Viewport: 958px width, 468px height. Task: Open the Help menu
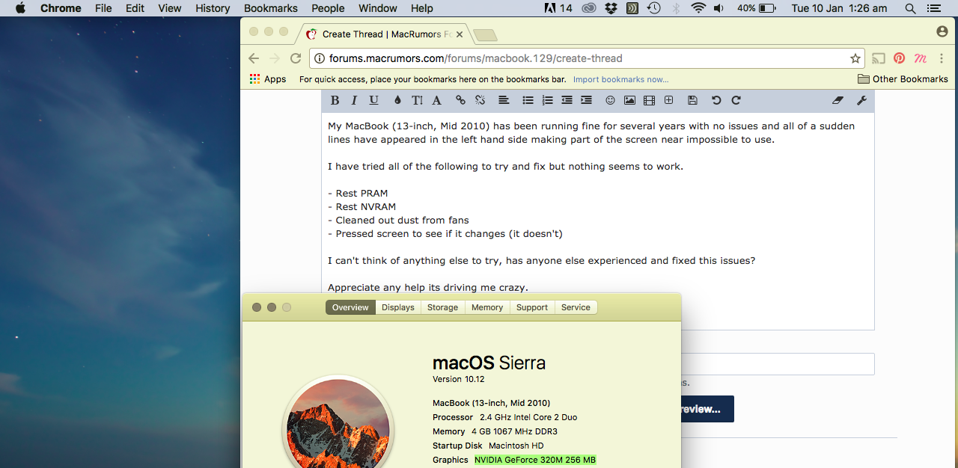tap(422, 8)
